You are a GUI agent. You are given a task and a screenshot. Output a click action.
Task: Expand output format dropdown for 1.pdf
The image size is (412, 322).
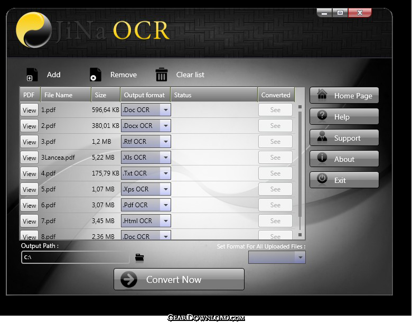(x=166, y=110)
